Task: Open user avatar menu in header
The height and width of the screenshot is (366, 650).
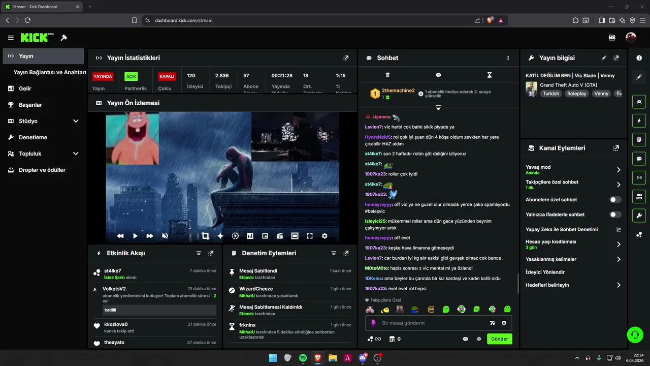Action: click(x=631, y=38)
